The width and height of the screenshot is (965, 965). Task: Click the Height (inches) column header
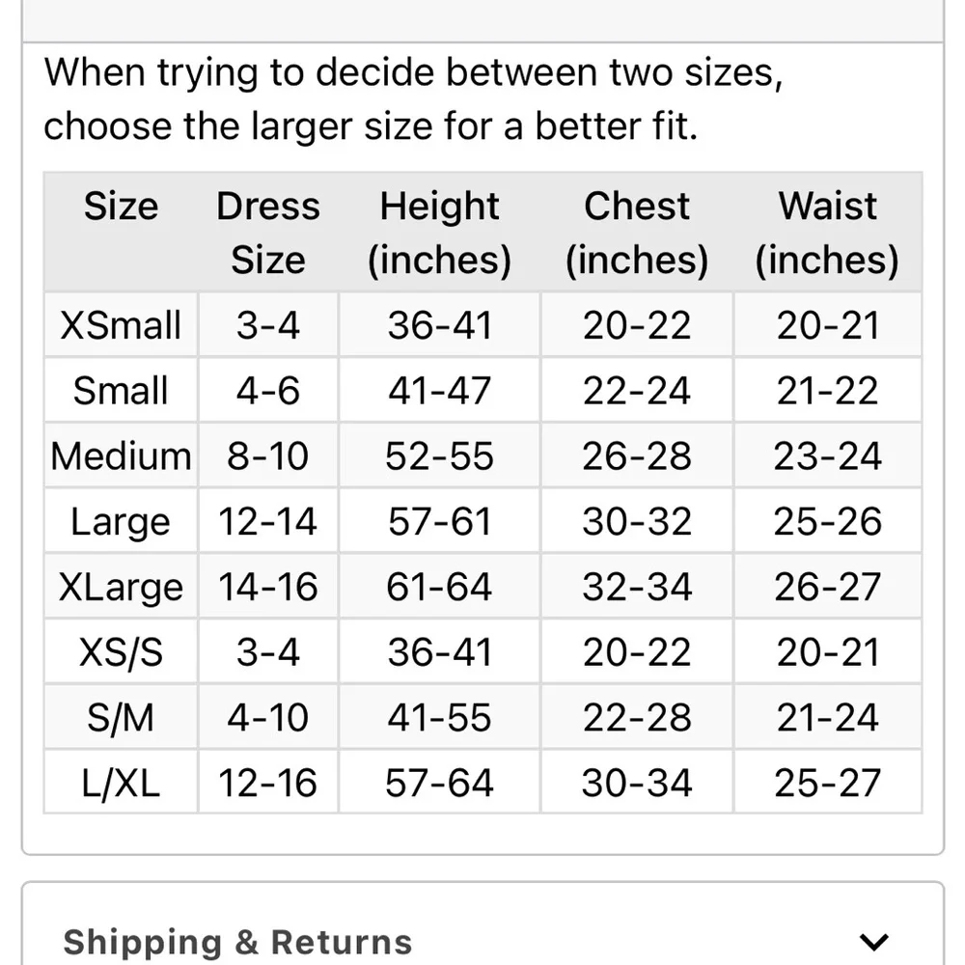click(439, 232)
